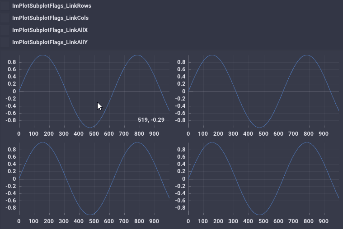Click the 900 x-axis tick in bottom-left plot
This screenshot has height=229, width=343.
[154, 221]
